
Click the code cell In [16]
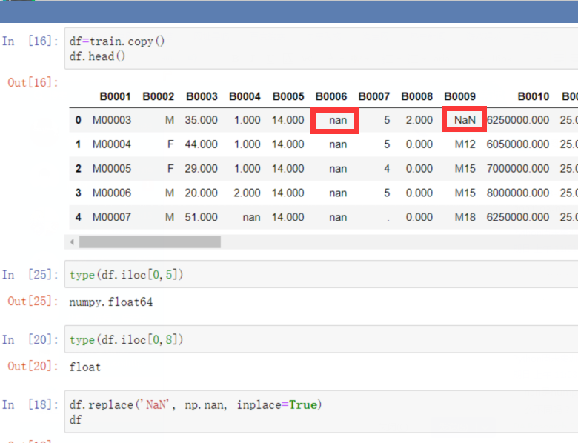(x=321, y=48)
